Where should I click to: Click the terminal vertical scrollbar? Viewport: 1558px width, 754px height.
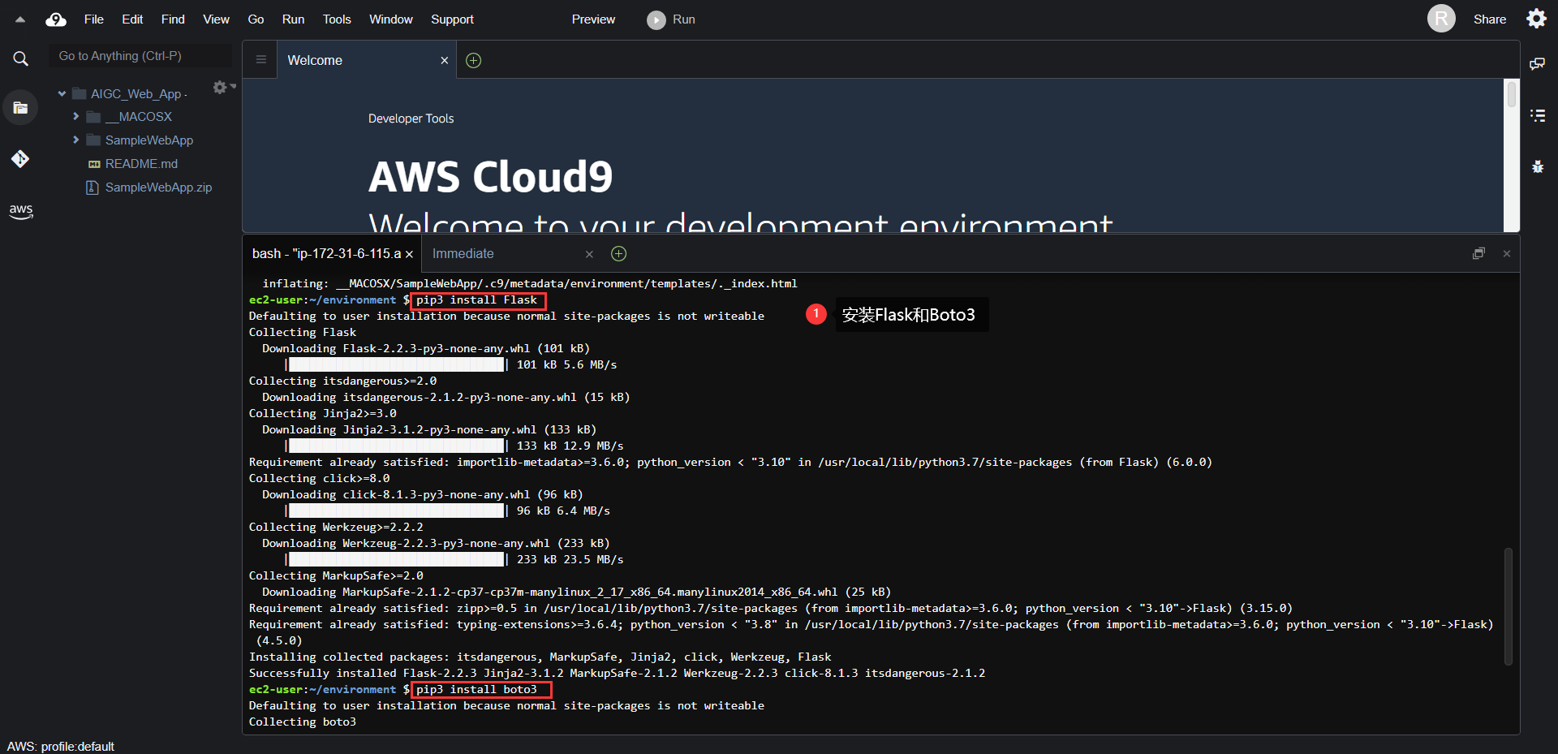(1509, 606)
